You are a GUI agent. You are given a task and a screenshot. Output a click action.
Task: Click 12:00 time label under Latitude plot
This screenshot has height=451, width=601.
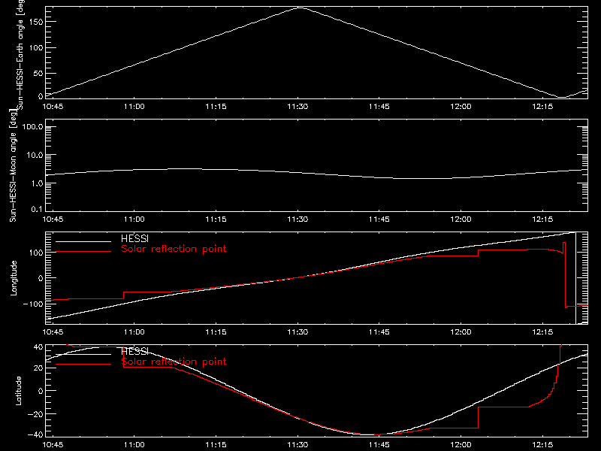[461, 445]
